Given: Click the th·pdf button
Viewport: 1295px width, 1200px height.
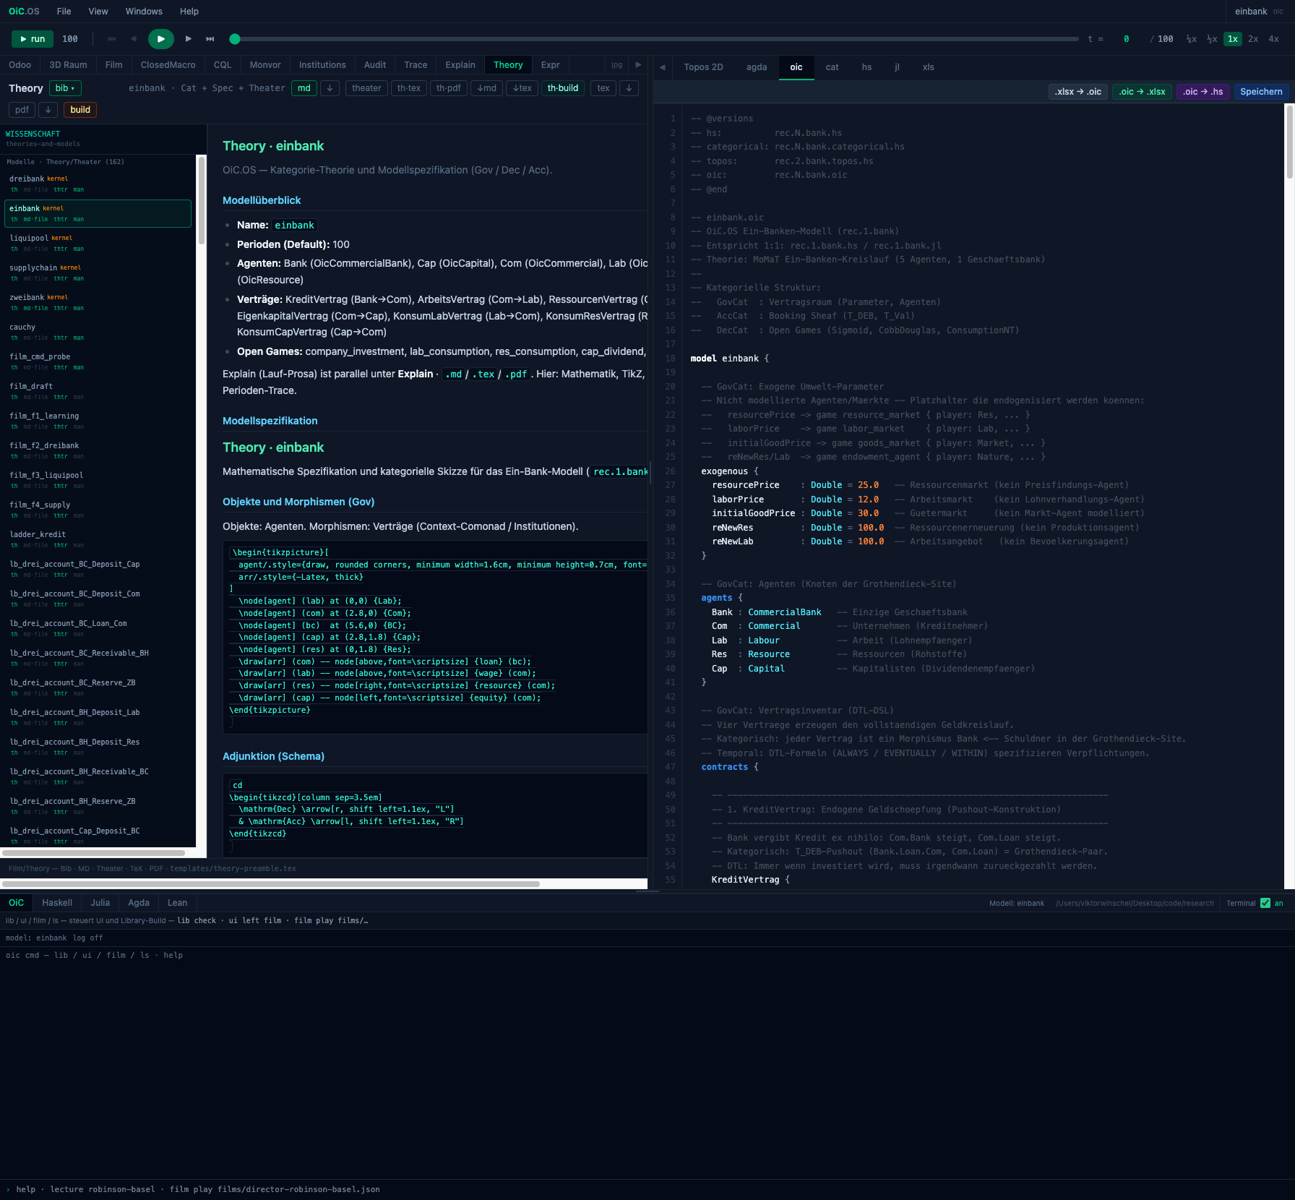Looking at the screenshot, I should tap(448, 88).
